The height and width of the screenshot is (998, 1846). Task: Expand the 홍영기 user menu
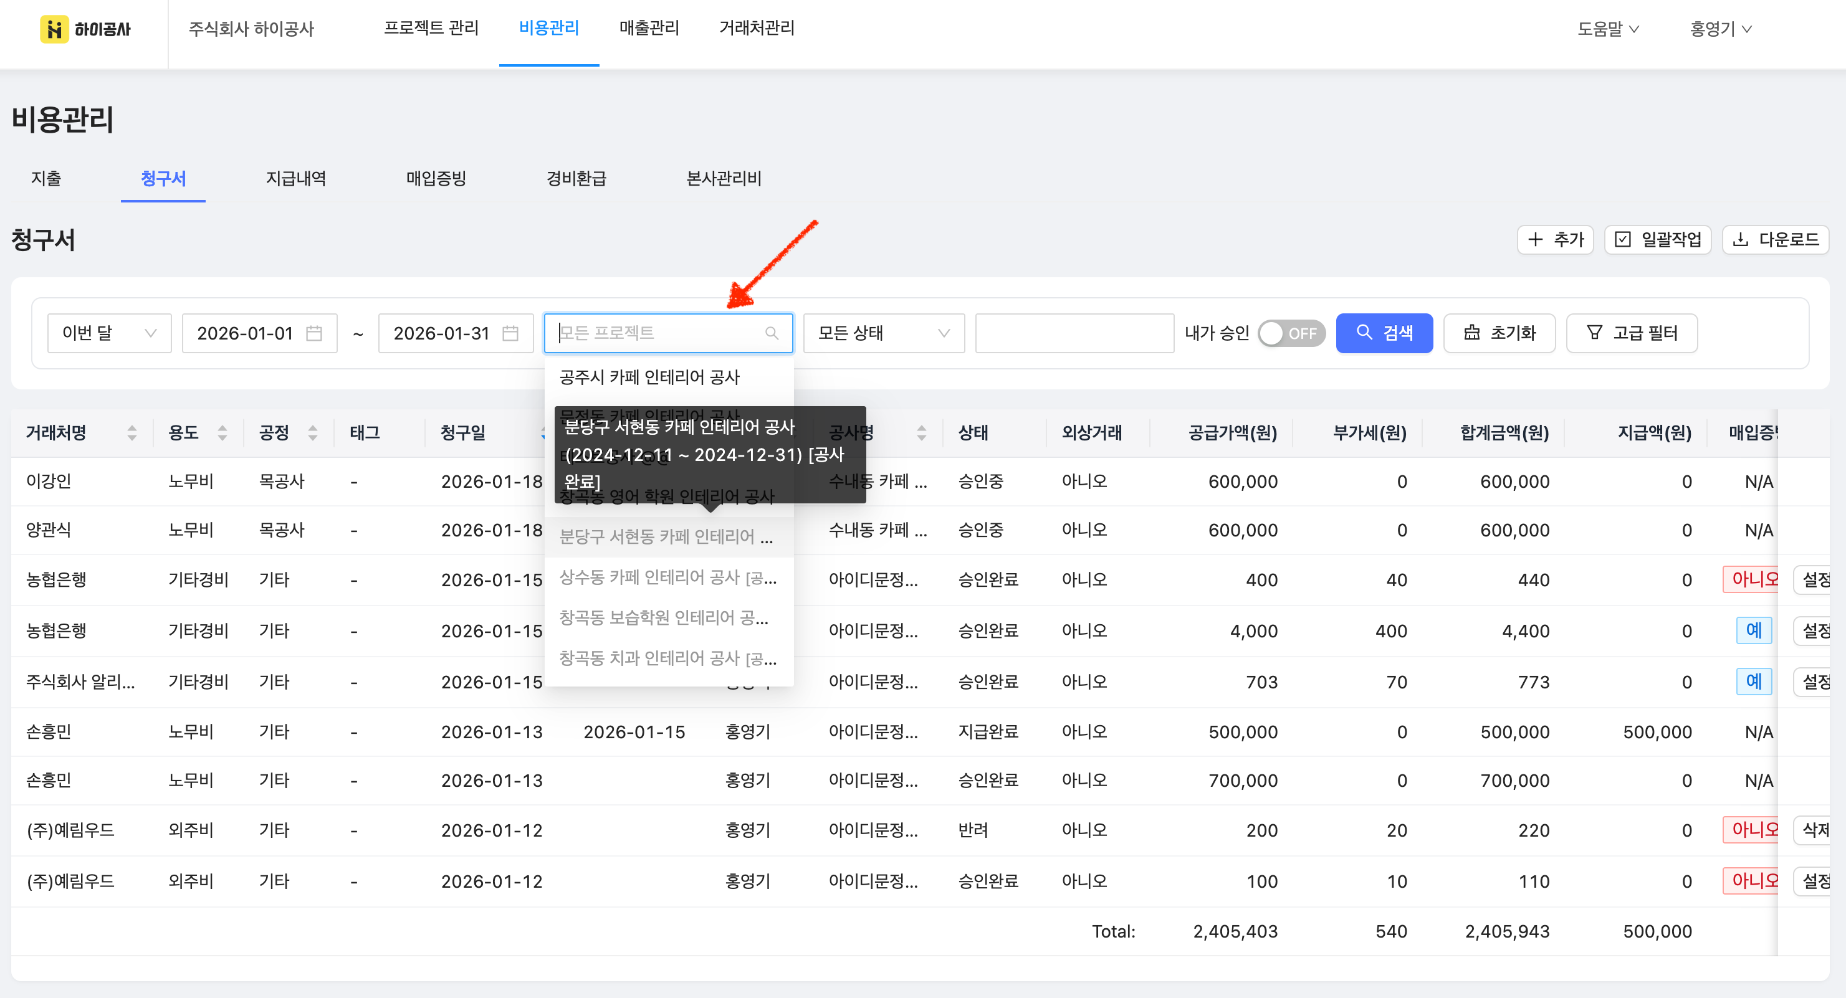pos(1720,29)
